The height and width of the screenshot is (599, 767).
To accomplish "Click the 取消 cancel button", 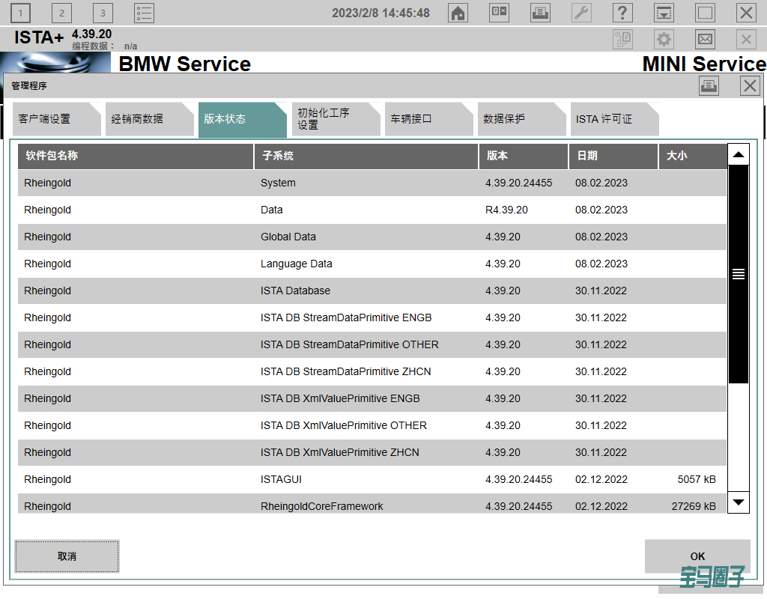I will point(67,556).
